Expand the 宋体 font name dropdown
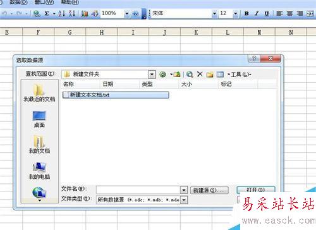 click(x=214, y=14)
